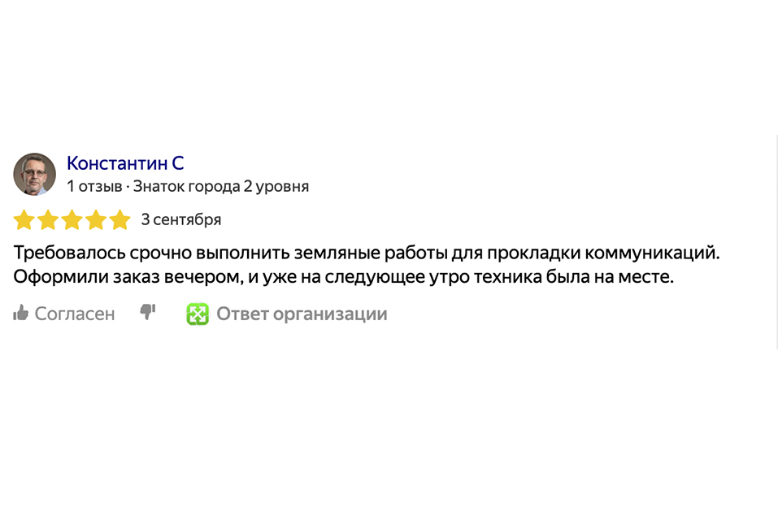Click the review date '3 сентября'
This screenshot has height=507, width=778.
181,219
